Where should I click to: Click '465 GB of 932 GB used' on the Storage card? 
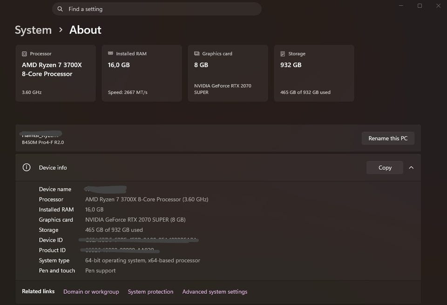click(x=305, y=92)
